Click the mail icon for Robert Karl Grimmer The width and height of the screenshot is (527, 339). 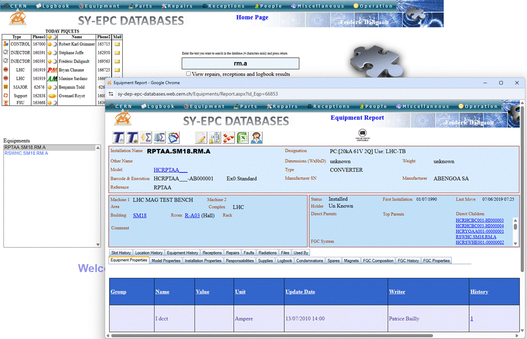click(x=117, y=44)
